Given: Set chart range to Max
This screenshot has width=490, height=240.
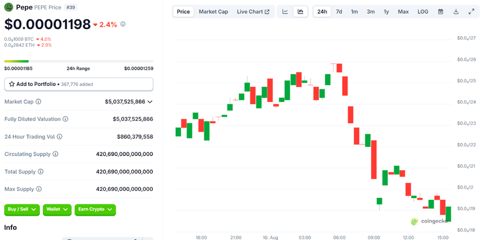Looking at the screenshot, I should click(403, 11).
